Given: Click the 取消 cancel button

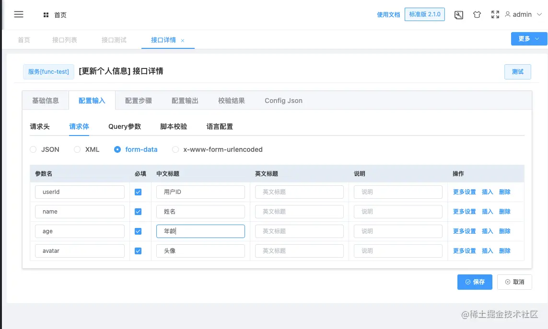Looking at the screenshot, I should (x=514, y=282).
